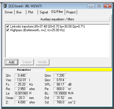
Task: Open the Project tab
Action: (71, 12)
